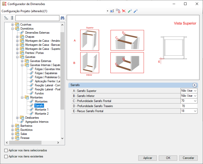Click the expand all tree icon

click(x=6, y=18)
